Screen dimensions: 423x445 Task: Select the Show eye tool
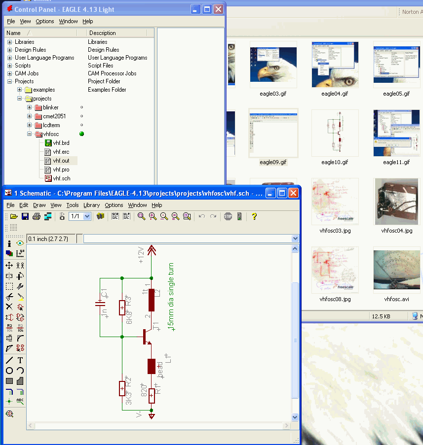pyautogui.click(x=20, y=243)
